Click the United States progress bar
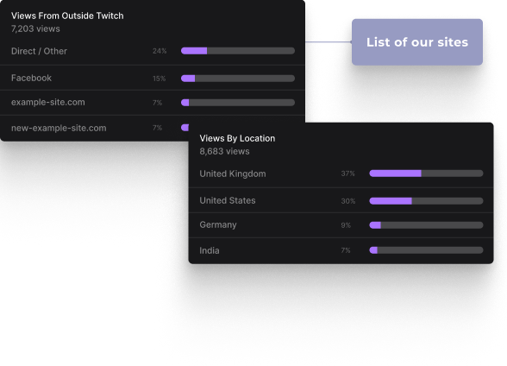This screenshot has height=366, width=507. click(426, 201)
